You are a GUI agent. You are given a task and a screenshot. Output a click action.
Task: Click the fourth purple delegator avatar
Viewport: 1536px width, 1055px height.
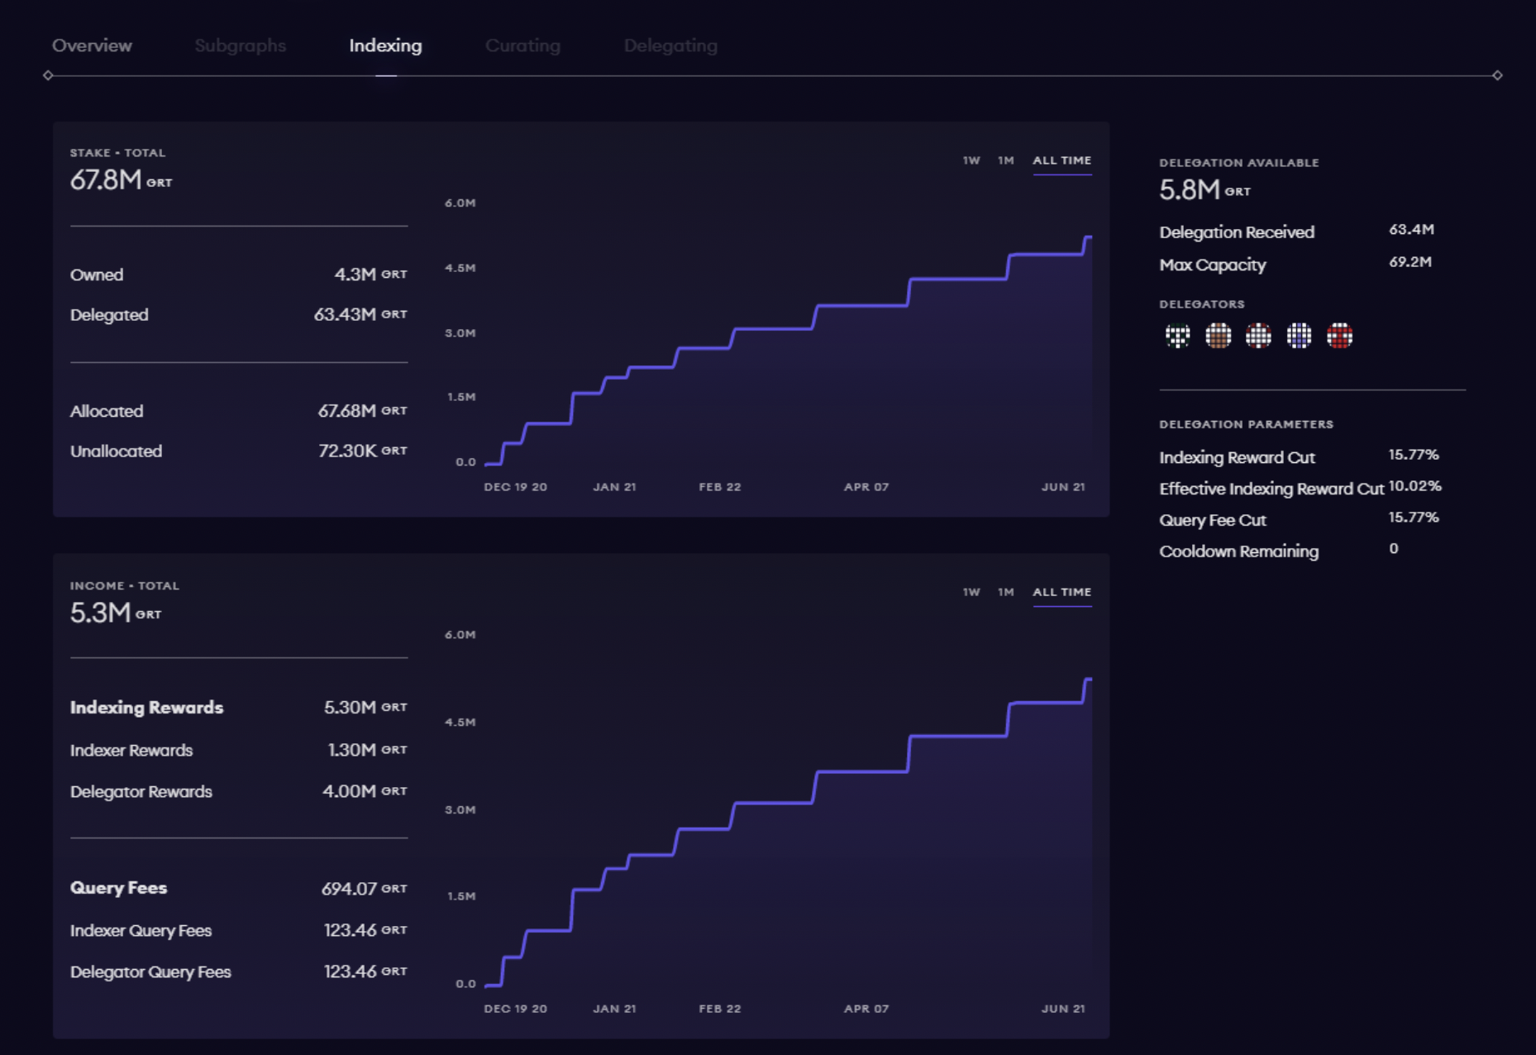click(x=1299, y=336)
